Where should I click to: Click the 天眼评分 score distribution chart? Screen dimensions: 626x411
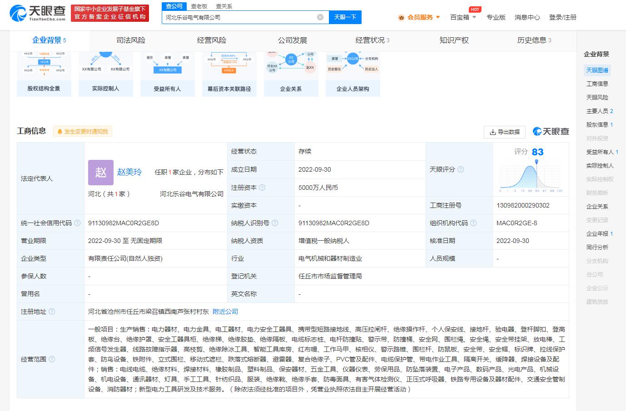[531, 176]
